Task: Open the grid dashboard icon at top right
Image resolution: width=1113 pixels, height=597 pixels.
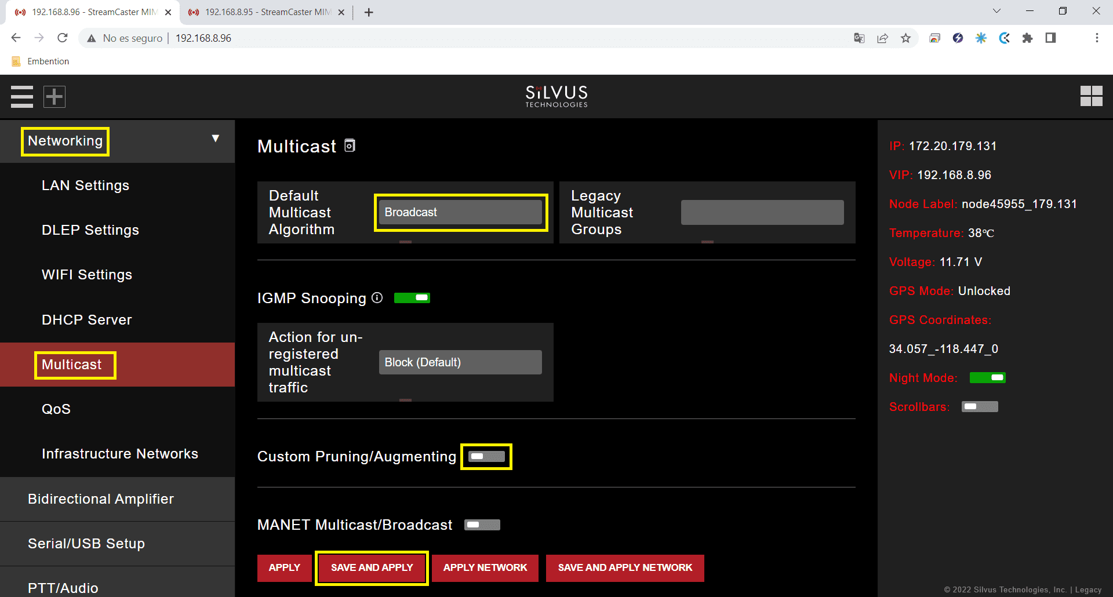Action: 1091,96
